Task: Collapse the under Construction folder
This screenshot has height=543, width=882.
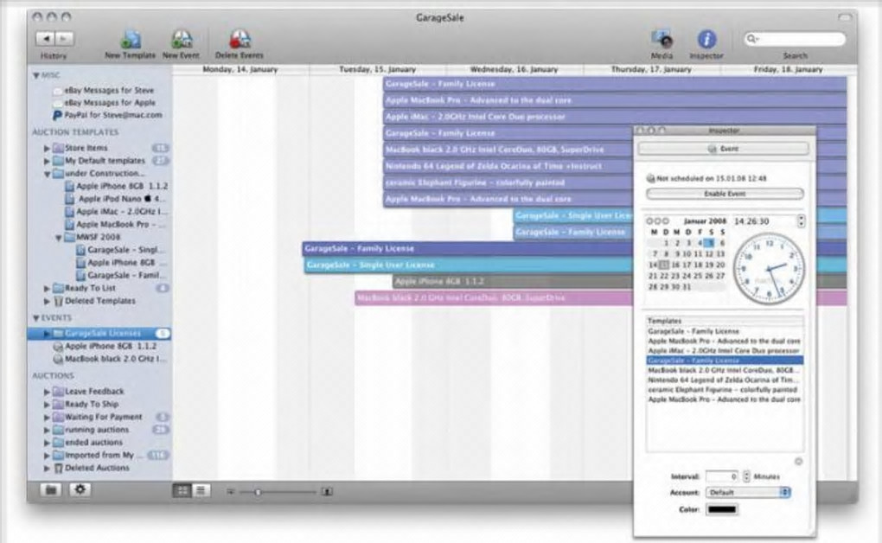Action: [48, 174]
